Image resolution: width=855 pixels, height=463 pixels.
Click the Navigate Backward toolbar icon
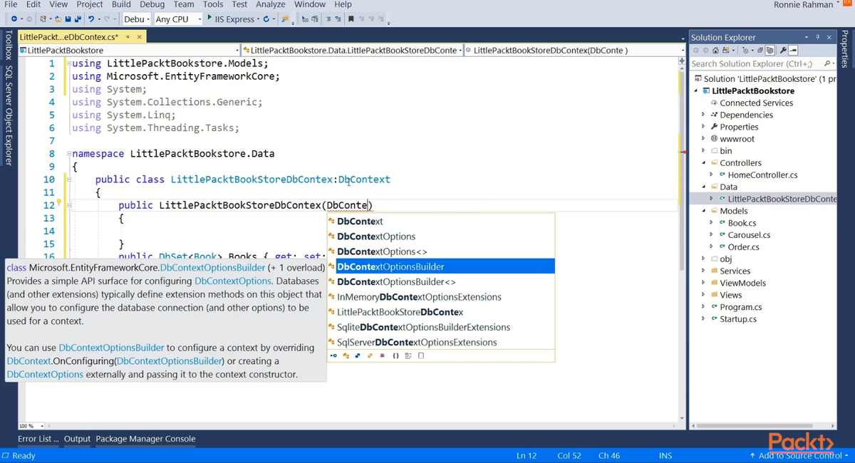(14, 19)
